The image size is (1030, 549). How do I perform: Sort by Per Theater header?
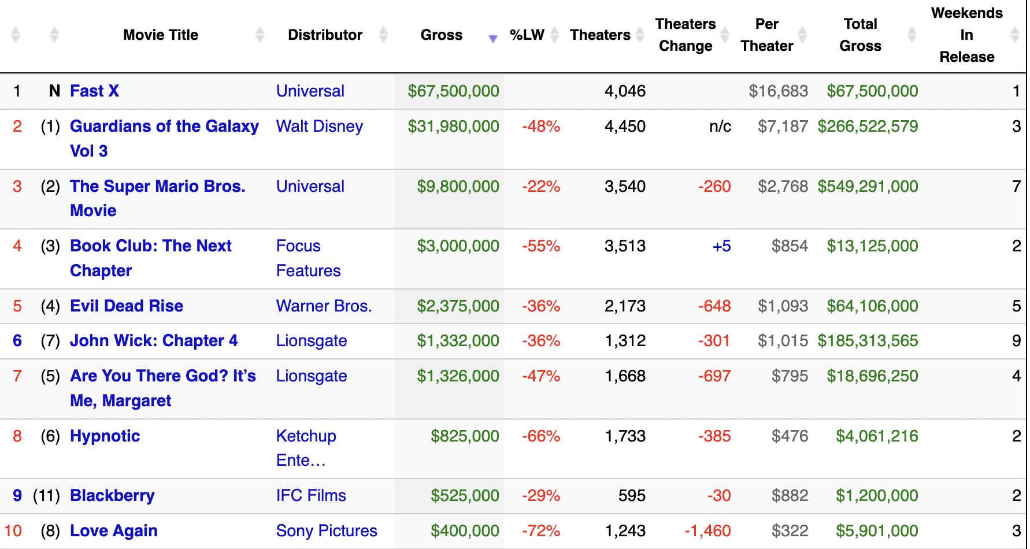[767, 35]
